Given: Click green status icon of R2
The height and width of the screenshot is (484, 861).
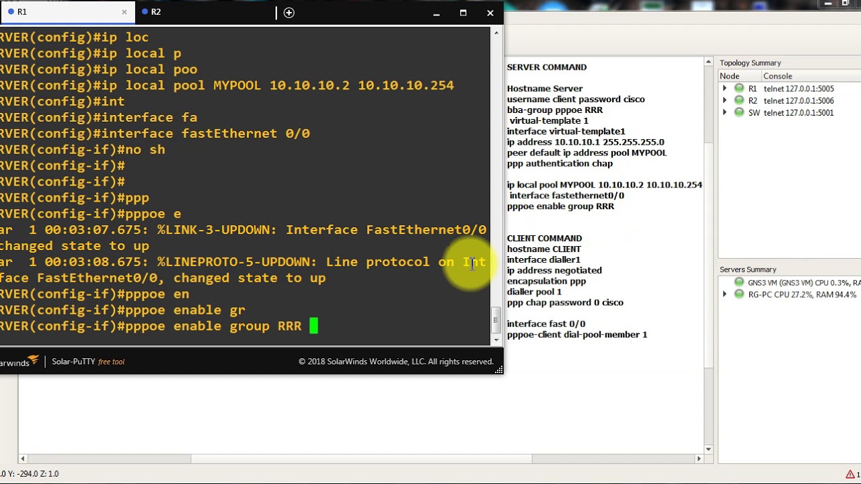Looking at the screenshot, I should click(739, 101).
